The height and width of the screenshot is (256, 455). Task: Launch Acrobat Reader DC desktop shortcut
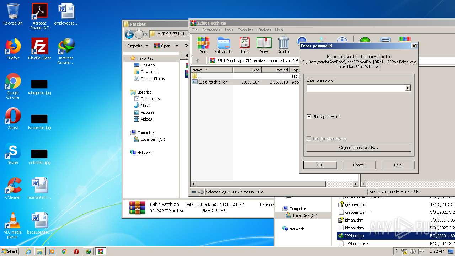(x=39, y=16)
